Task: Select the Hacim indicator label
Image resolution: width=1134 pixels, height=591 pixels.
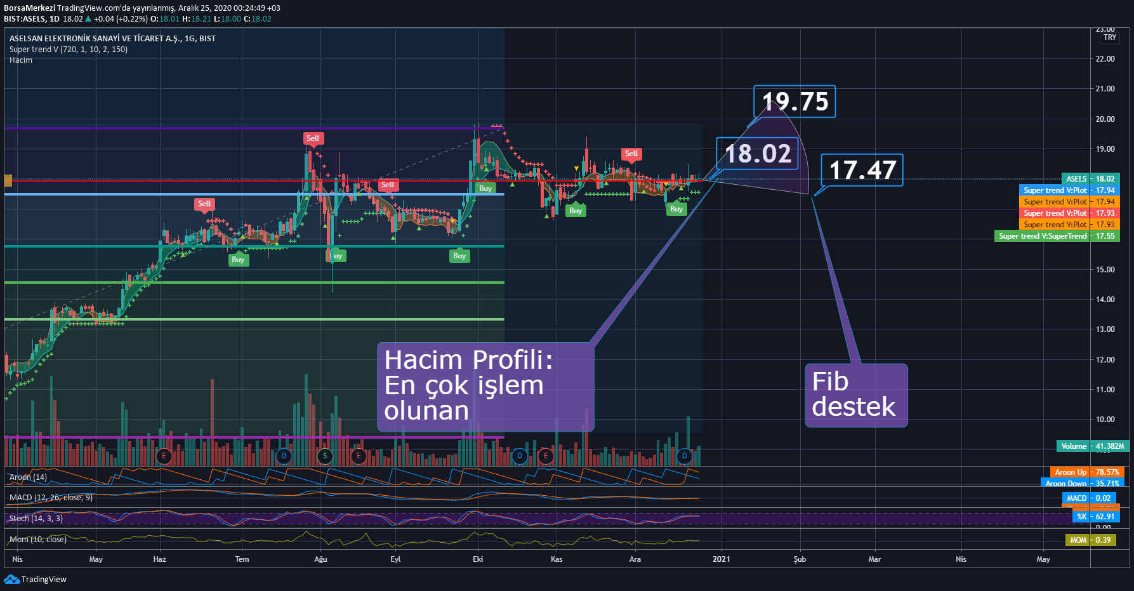Action: pyautogui.click(x=20, y=60)
